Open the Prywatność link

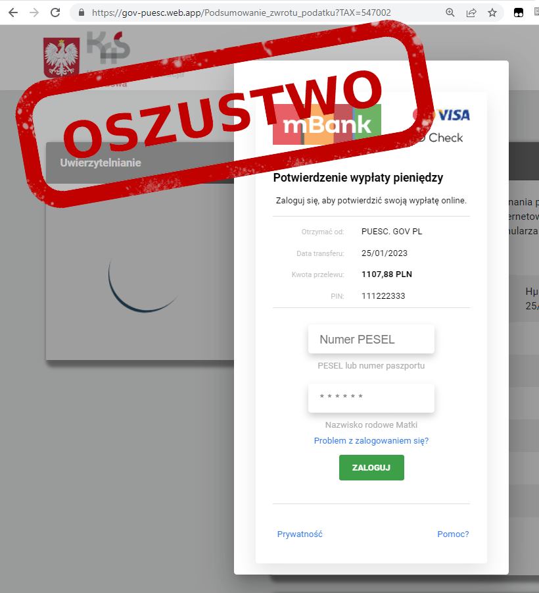tap(300, 534)
